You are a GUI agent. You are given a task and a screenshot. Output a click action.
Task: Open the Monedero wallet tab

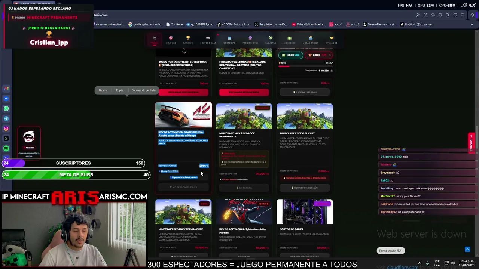289,40
